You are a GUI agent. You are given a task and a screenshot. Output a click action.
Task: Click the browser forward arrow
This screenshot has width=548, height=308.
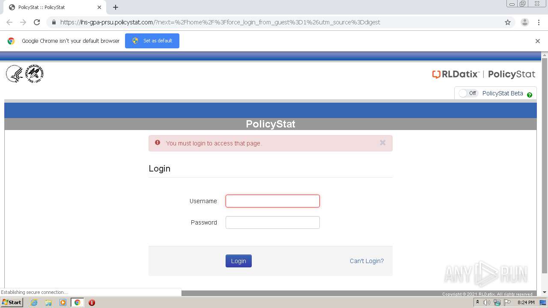pos(23,22)
